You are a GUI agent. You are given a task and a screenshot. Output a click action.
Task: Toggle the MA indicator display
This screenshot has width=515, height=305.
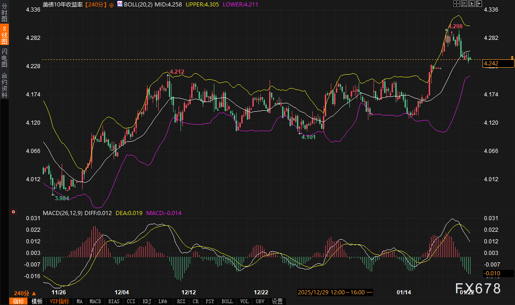[x=79, y=301]
